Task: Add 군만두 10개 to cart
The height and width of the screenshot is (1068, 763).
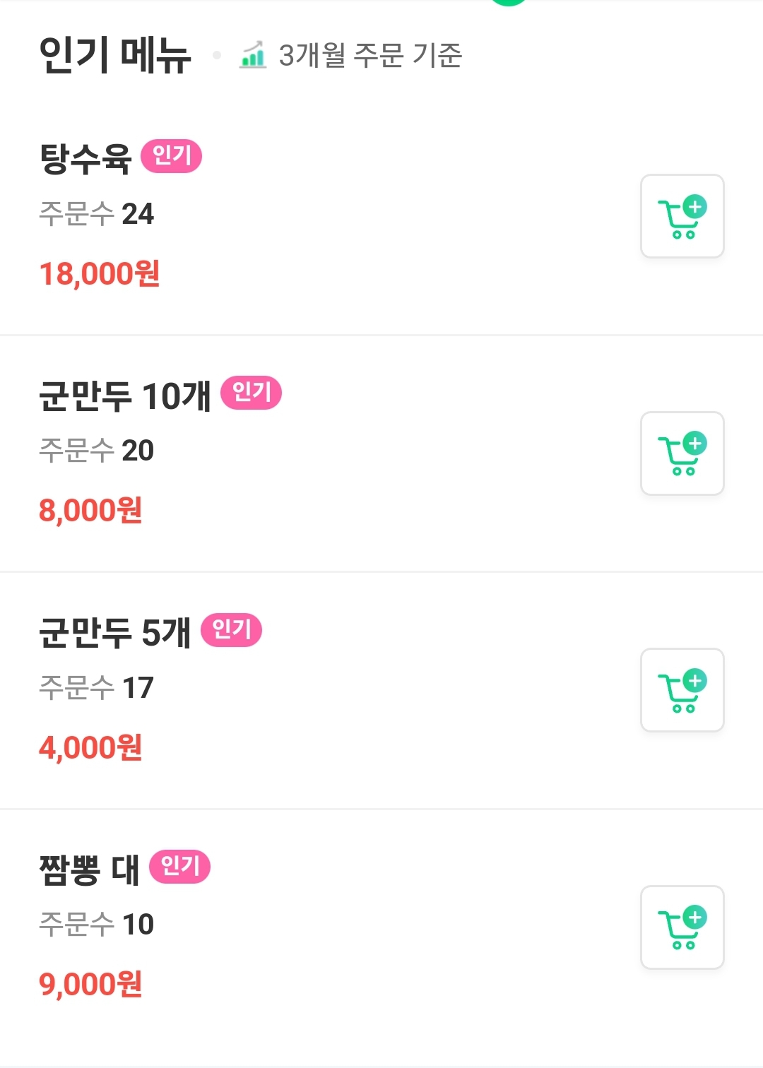Action: tap(682, 453)
